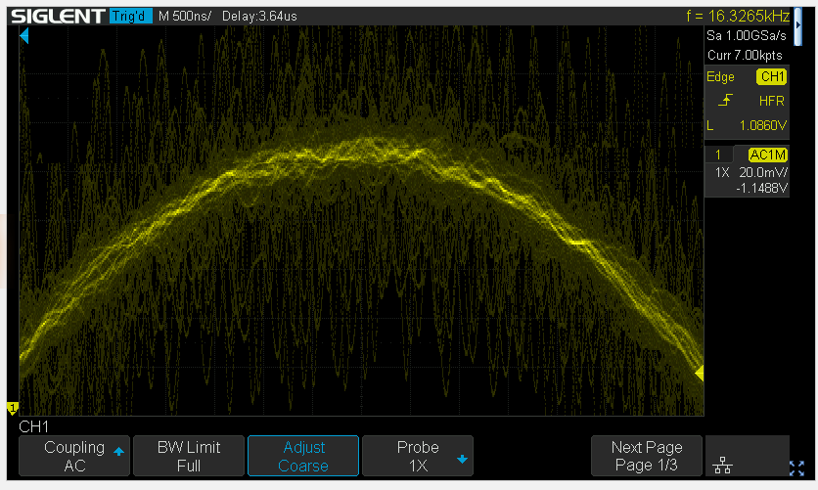
Task: Click the HFR trigger coupling label
Action: [772, 101]
